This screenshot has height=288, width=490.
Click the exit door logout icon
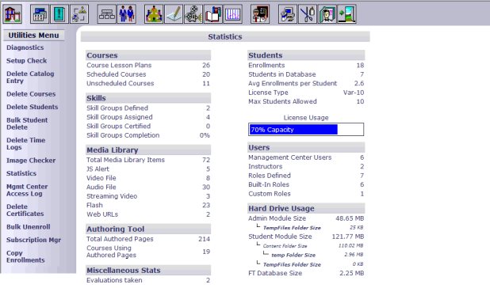tap(346, 14)
